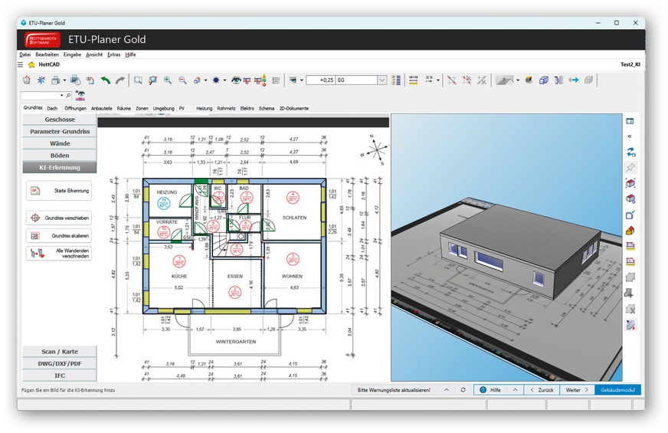The height and width of the screenshot is (433, 668).
Task: Click the dimension lines icon
Action: coord(413,80)
